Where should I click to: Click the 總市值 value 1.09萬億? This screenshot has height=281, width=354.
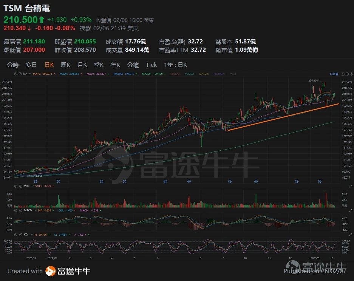click(247, 50)
